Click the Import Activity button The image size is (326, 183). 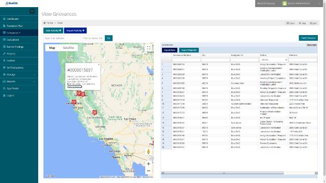(x=75, y=30)
